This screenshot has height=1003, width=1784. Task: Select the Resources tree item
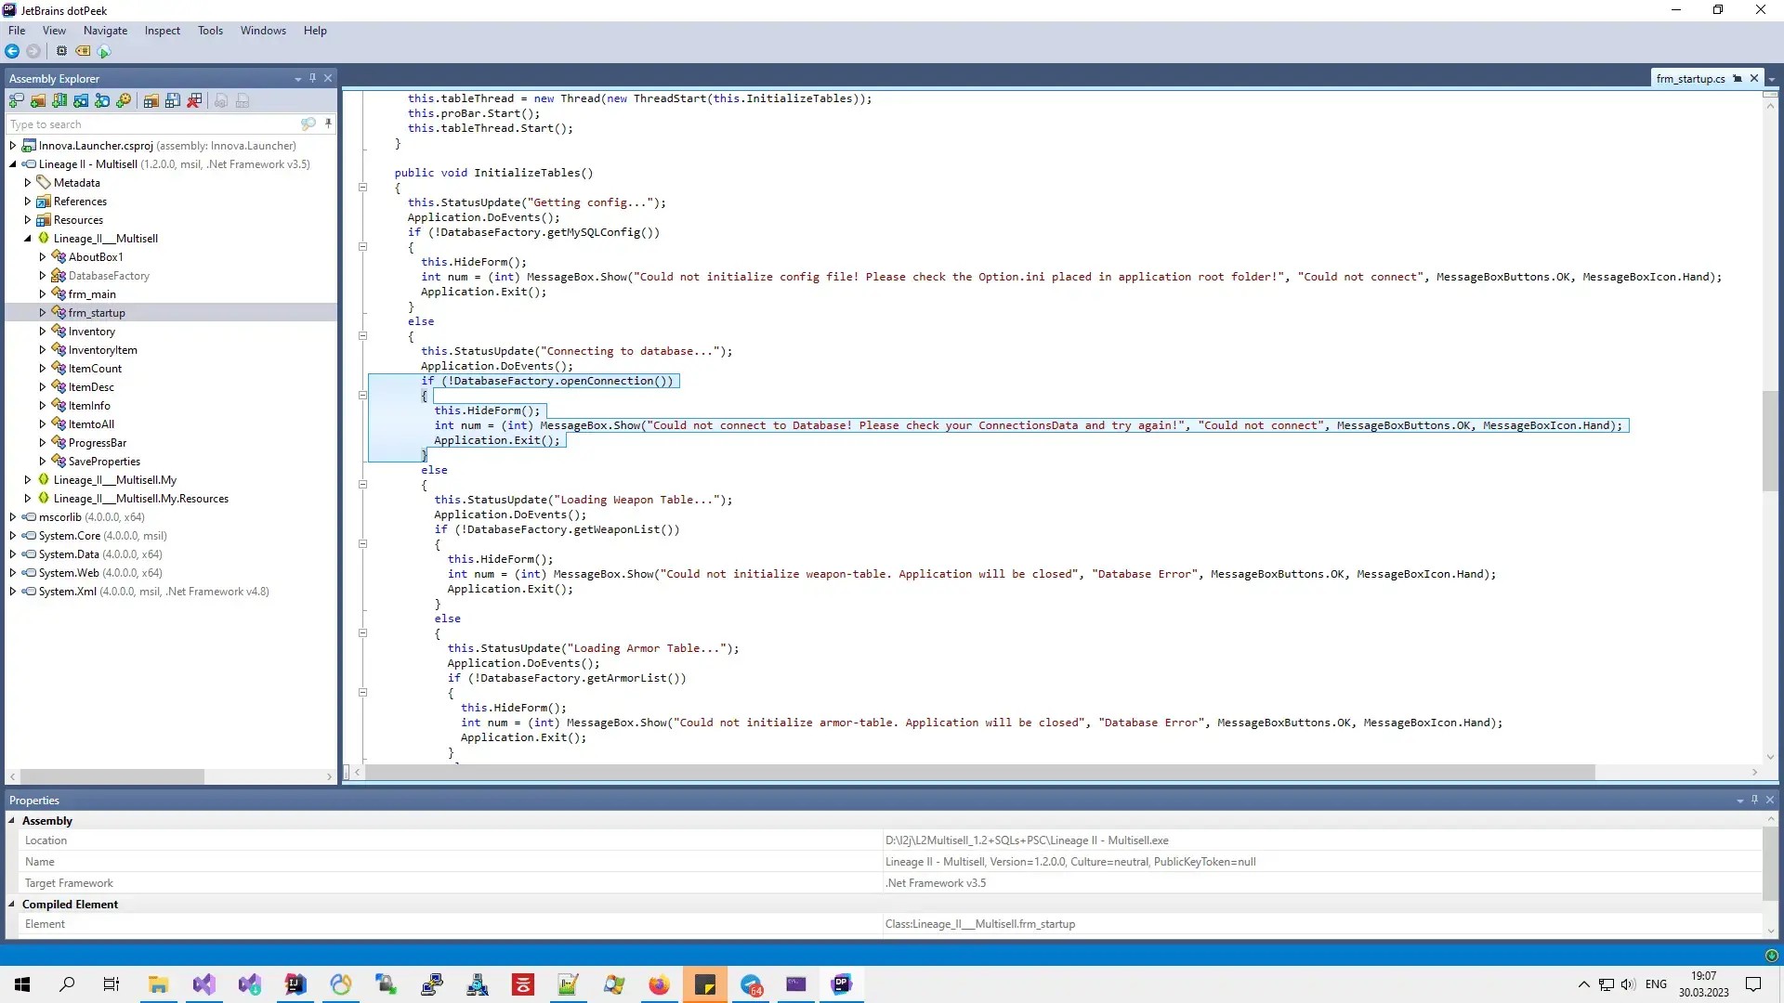point(78,220)
